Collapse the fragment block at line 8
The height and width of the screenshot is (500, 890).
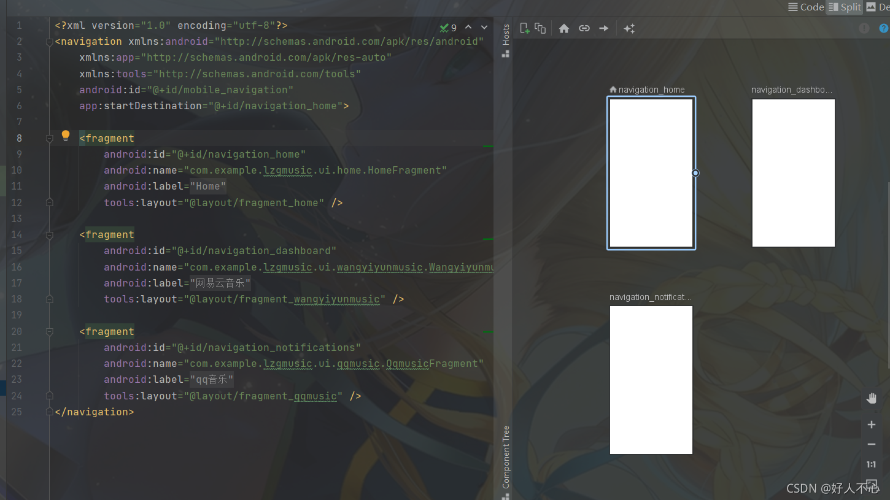[49, 138]
